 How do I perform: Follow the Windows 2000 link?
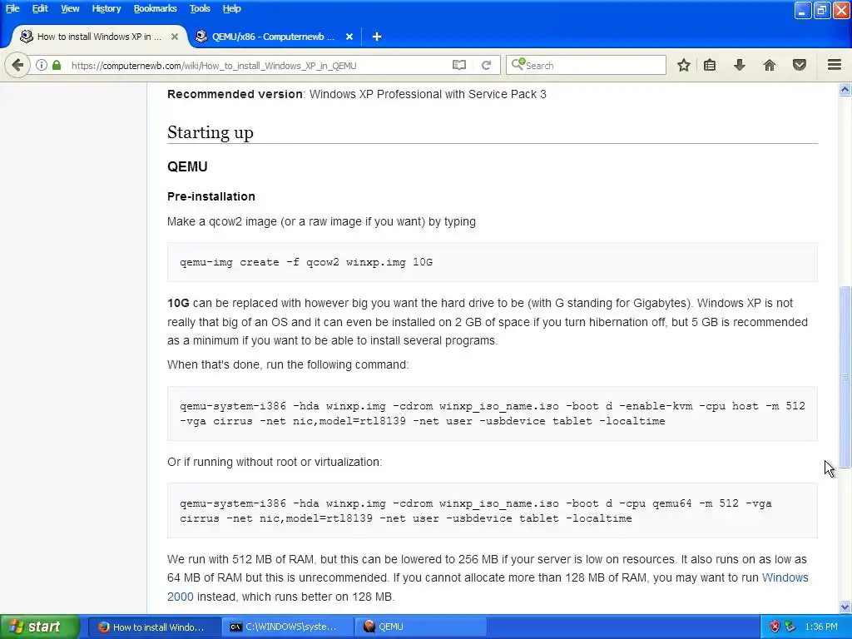pos(488,587)
